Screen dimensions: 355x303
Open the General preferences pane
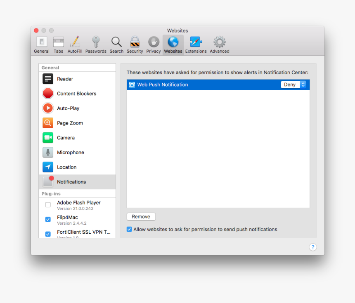(x=41, y=43)
